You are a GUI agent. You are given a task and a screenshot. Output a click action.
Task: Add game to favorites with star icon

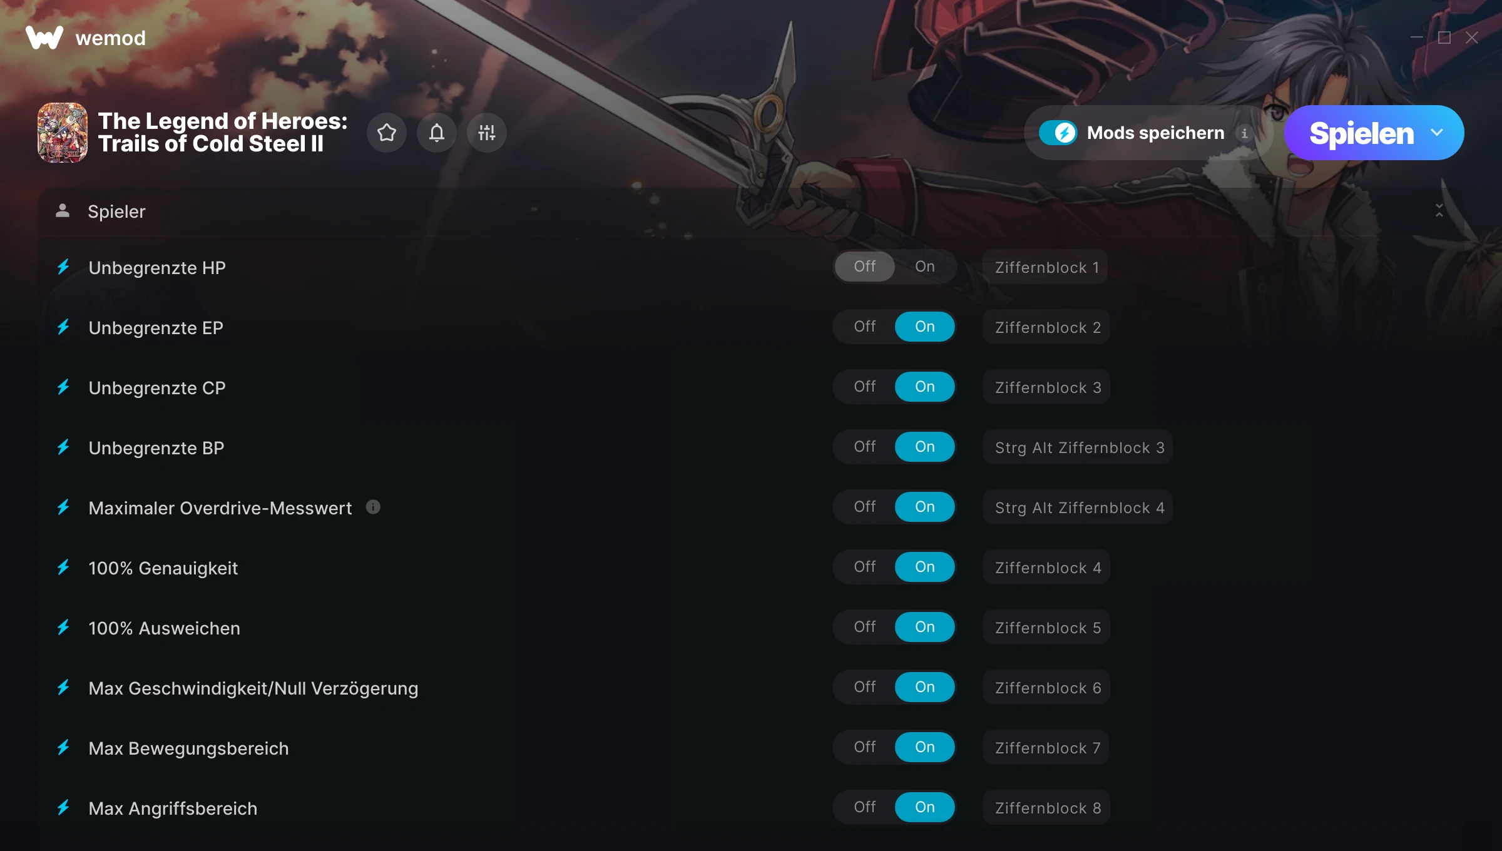click(x=387, y=133)
